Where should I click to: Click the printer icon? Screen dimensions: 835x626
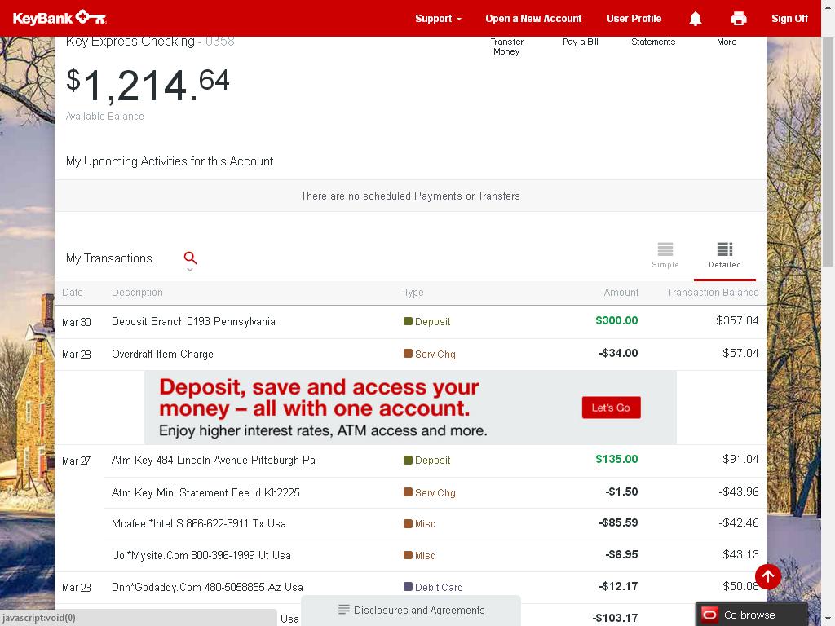739,19
